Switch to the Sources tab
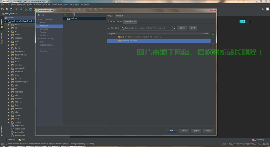270x147 pixels. click(x=111, y=21)
